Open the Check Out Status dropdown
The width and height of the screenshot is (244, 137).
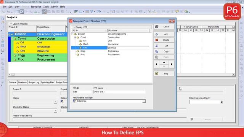pyautogui.click(x=55, y=111)
